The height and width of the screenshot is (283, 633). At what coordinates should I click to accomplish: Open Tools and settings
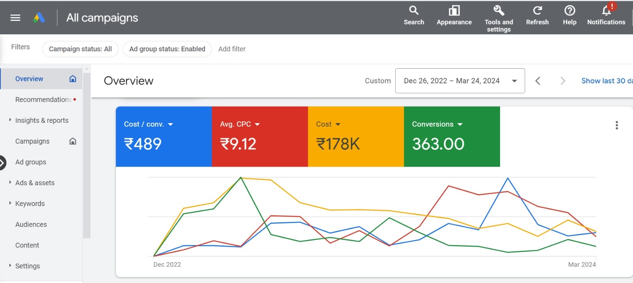pyautogui.click(x=498, y=18)
